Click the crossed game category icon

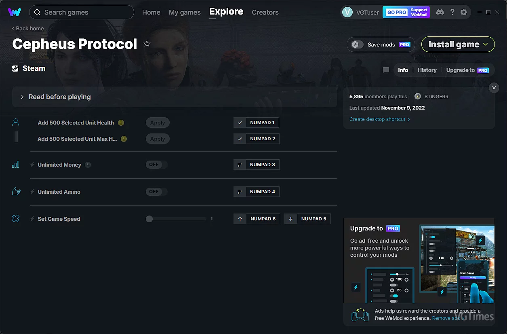16,219
